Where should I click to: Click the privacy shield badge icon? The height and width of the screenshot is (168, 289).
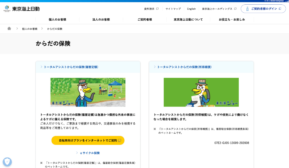point(7,162)
